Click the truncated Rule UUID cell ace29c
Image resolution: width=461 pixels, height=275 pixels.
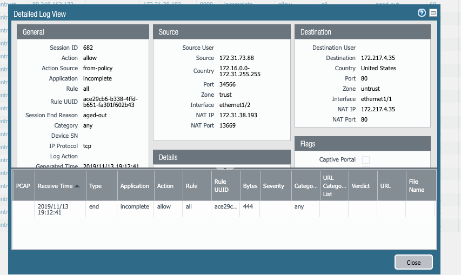224,206
